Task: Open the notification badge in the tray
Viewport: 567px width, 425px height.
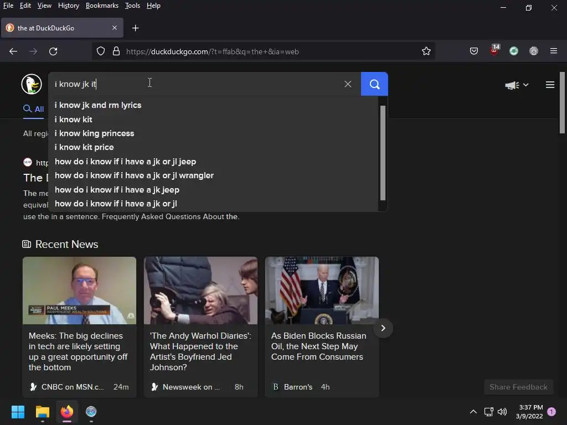Action: click(551, 412)
